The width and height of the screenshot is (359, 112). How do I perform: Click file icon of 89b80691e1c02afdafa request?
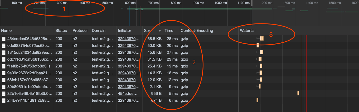point(4,87)
